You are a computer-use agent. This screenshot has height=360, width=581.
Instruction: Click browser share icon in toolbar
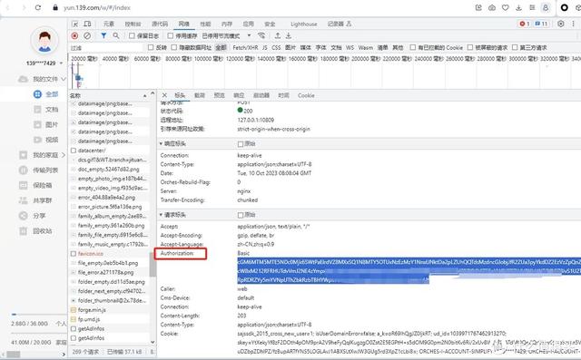[x=478, y=7]
